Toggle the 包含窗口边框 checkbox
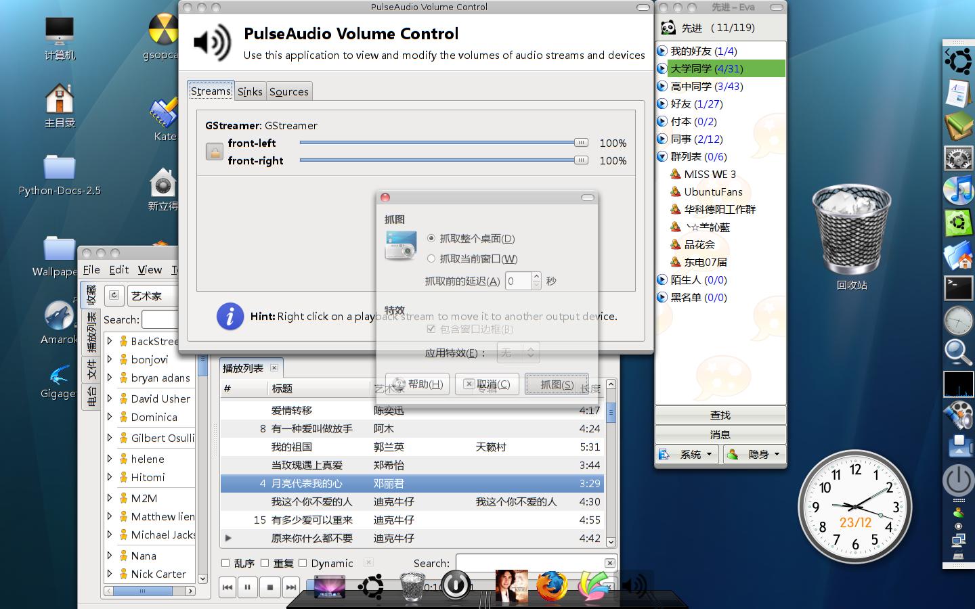The height and width of the screenshot is (609, 975). click(x=431, y=329)
